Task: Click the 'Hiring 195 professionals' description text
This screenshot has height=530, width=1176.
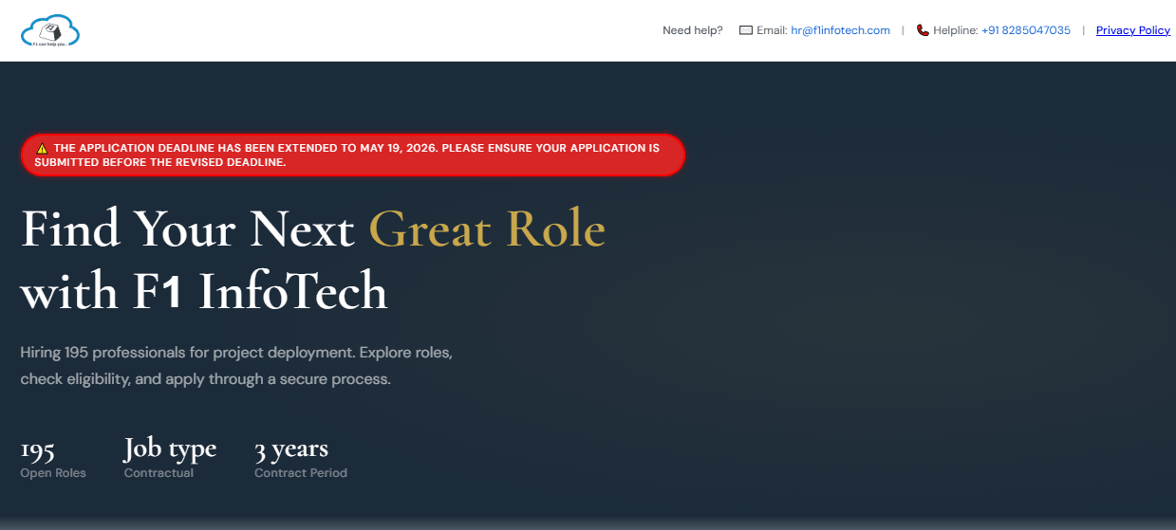Action: (x=236, y=366)
